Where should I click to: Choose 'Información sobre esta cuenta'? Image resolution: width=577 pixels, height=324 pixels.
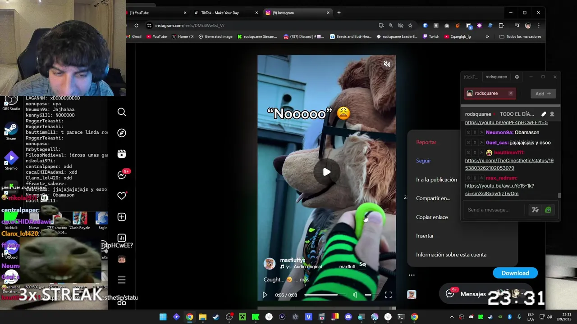click(451, 255)
